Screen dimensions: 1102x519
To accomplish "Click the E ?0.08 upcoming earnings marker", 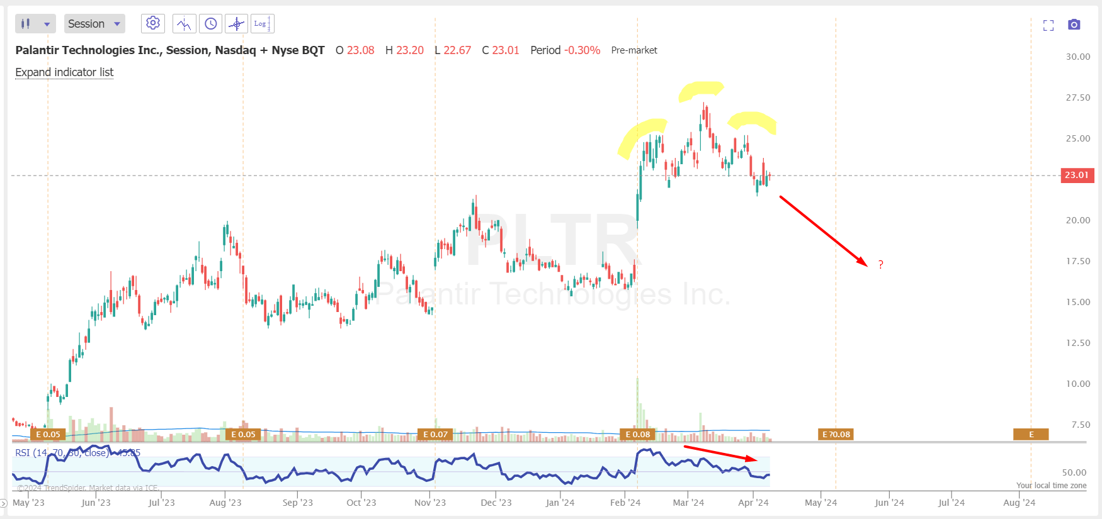I will click(x=836, y=434).
